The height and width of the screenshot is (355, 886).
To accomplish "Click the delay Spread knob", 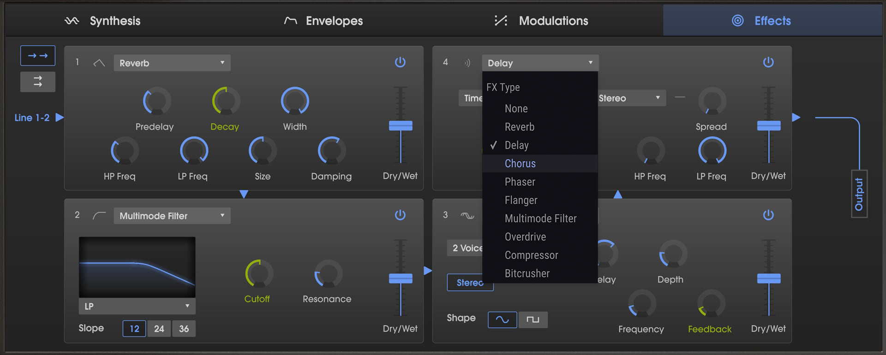I will point(712,101).
